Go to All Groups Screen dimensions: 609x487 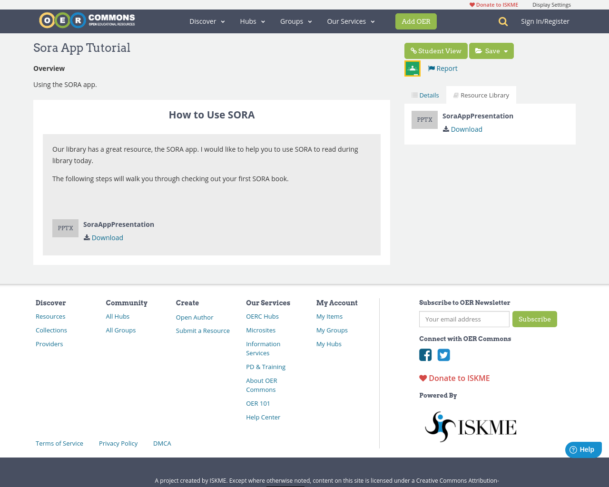(x=121, y=330)
